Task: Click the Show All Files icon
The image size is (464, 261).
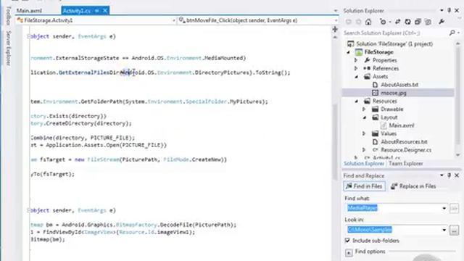Action: point(428,22)
